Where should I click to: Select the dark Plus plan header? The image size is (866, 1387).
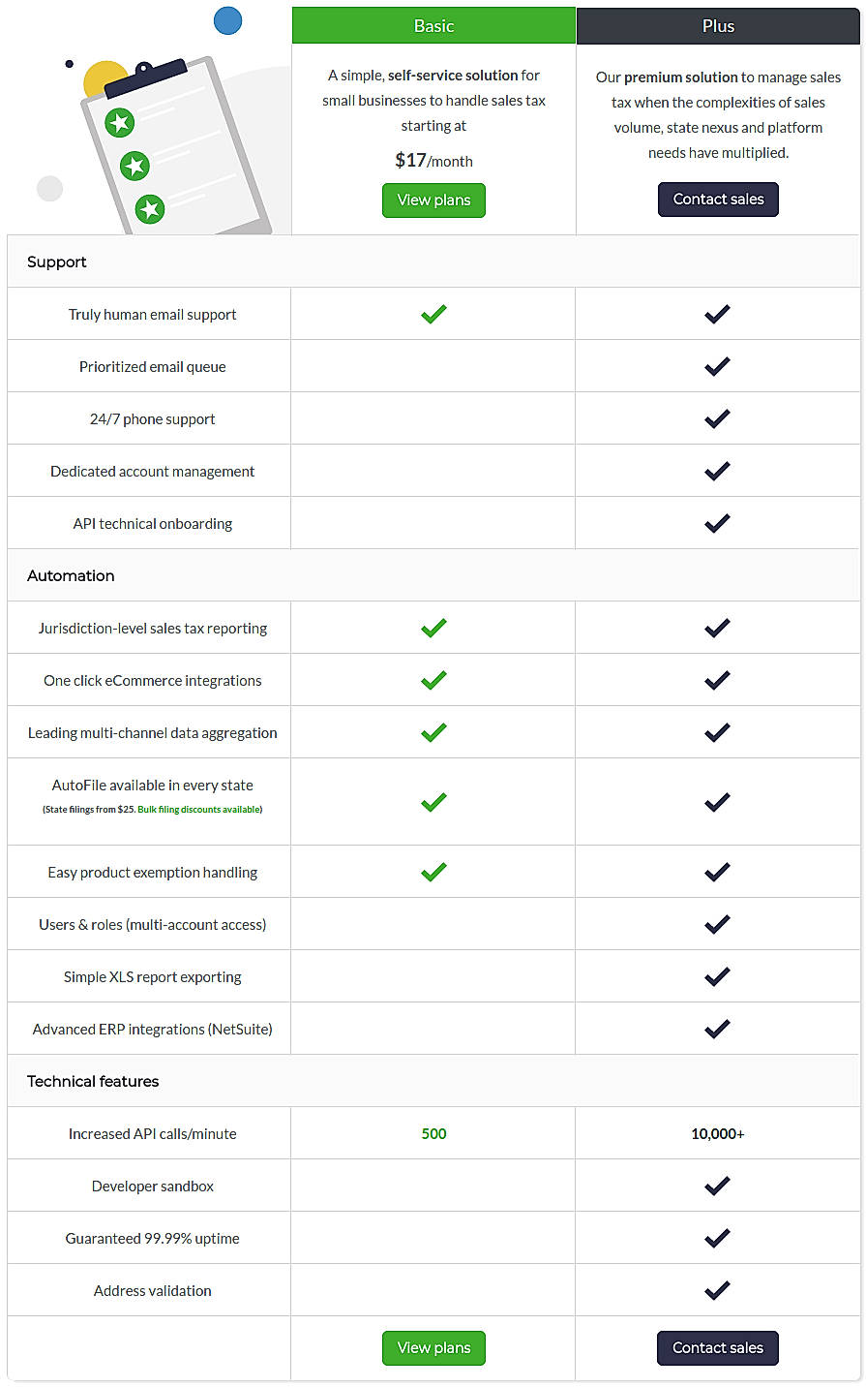(x=718, y=26)
